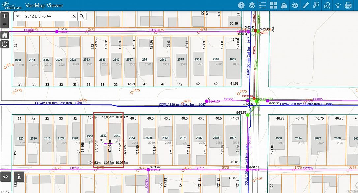The image size is (358, 193).
Task: Open the layer list stack icon
Action: point(252,5)
